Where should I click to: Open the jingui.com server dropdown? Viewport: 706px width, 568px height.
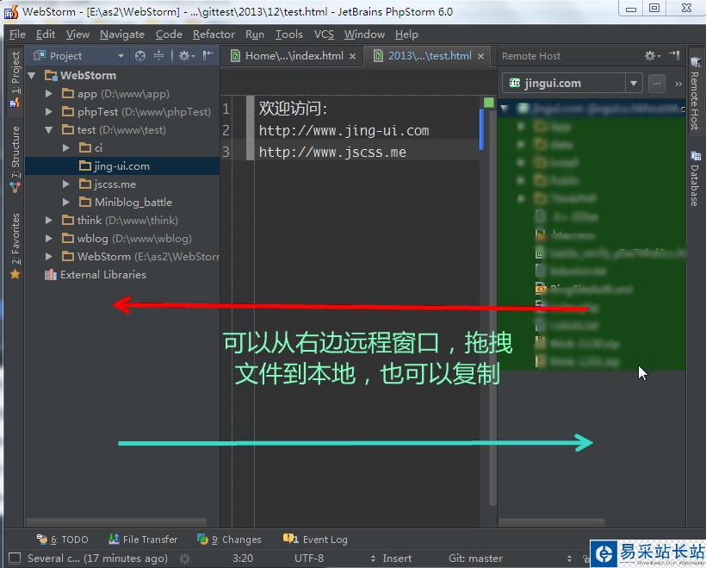[634, 84]
